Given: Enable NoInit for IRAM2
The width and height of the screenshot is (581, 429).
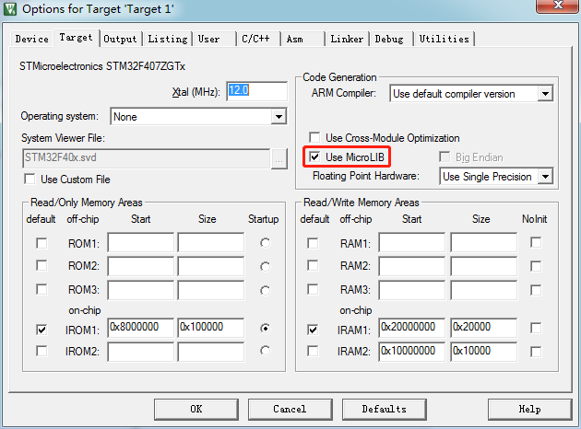Looking at the screenshot, I should [536, 352].
